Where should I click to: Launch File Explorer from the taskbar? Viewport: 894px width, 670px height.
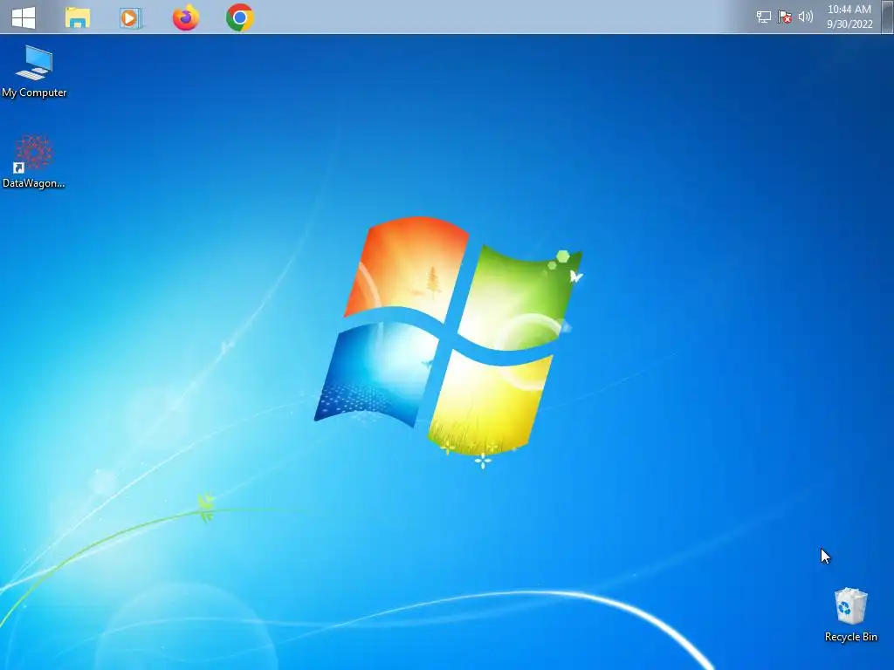tap(77, 17)
